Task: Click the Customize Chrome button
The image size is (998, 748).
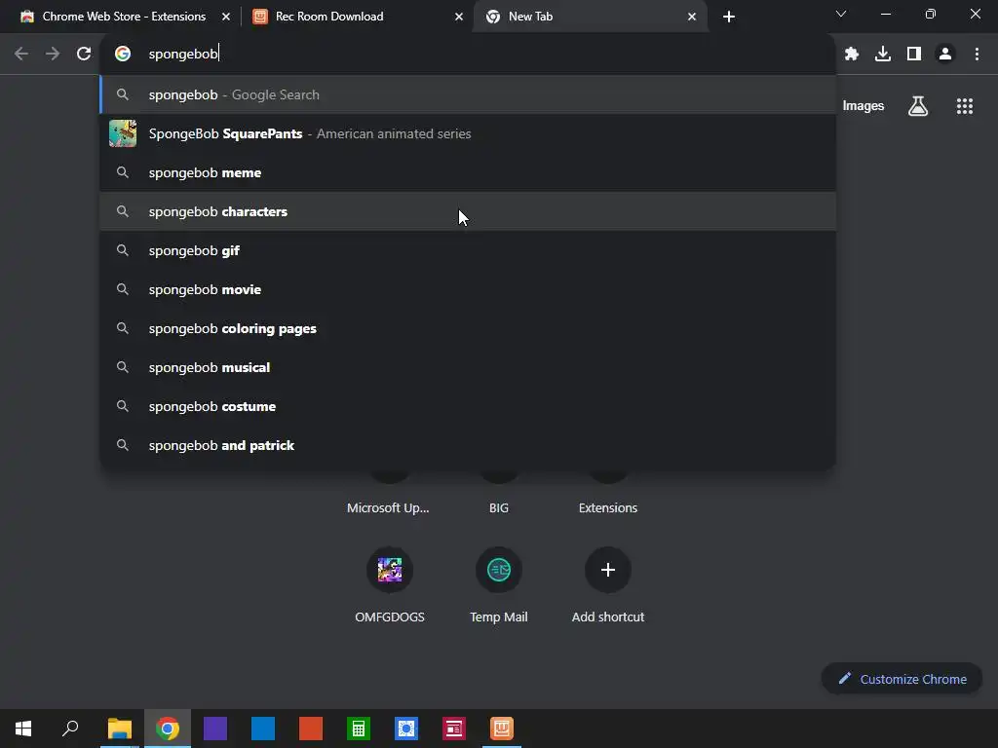Action: pos(902,679)
